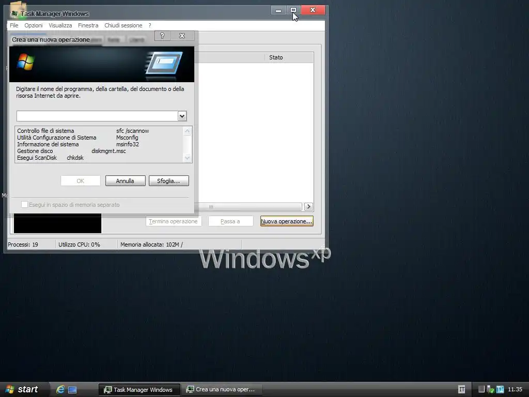Open the ? help menu
This screenshot has height=397, width=529.
point(150,25)
